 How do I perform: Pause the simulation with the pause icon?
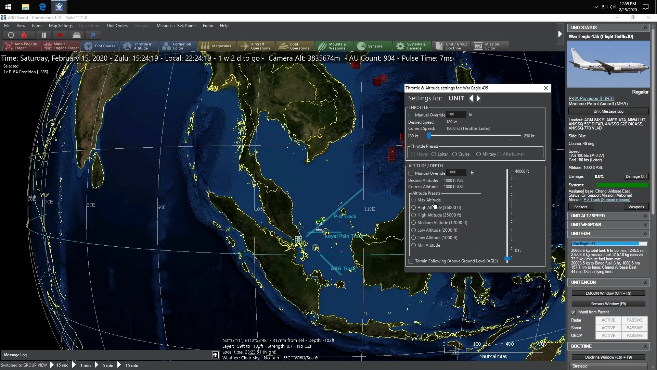[44, 35]
